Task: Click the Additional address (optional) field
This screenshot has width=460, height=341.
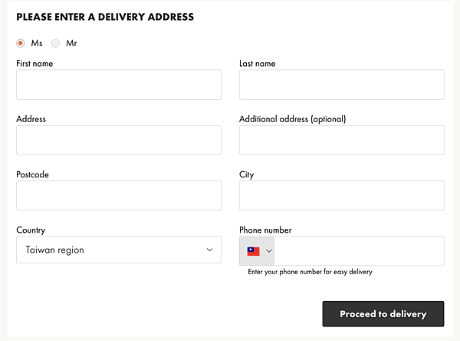Action: pos(342,141)
